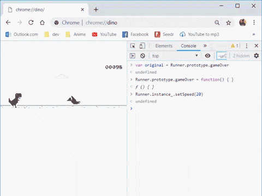Switch to the Elements tab in DevTools
This screenshot has height=196, width=262.
point(164,46)
